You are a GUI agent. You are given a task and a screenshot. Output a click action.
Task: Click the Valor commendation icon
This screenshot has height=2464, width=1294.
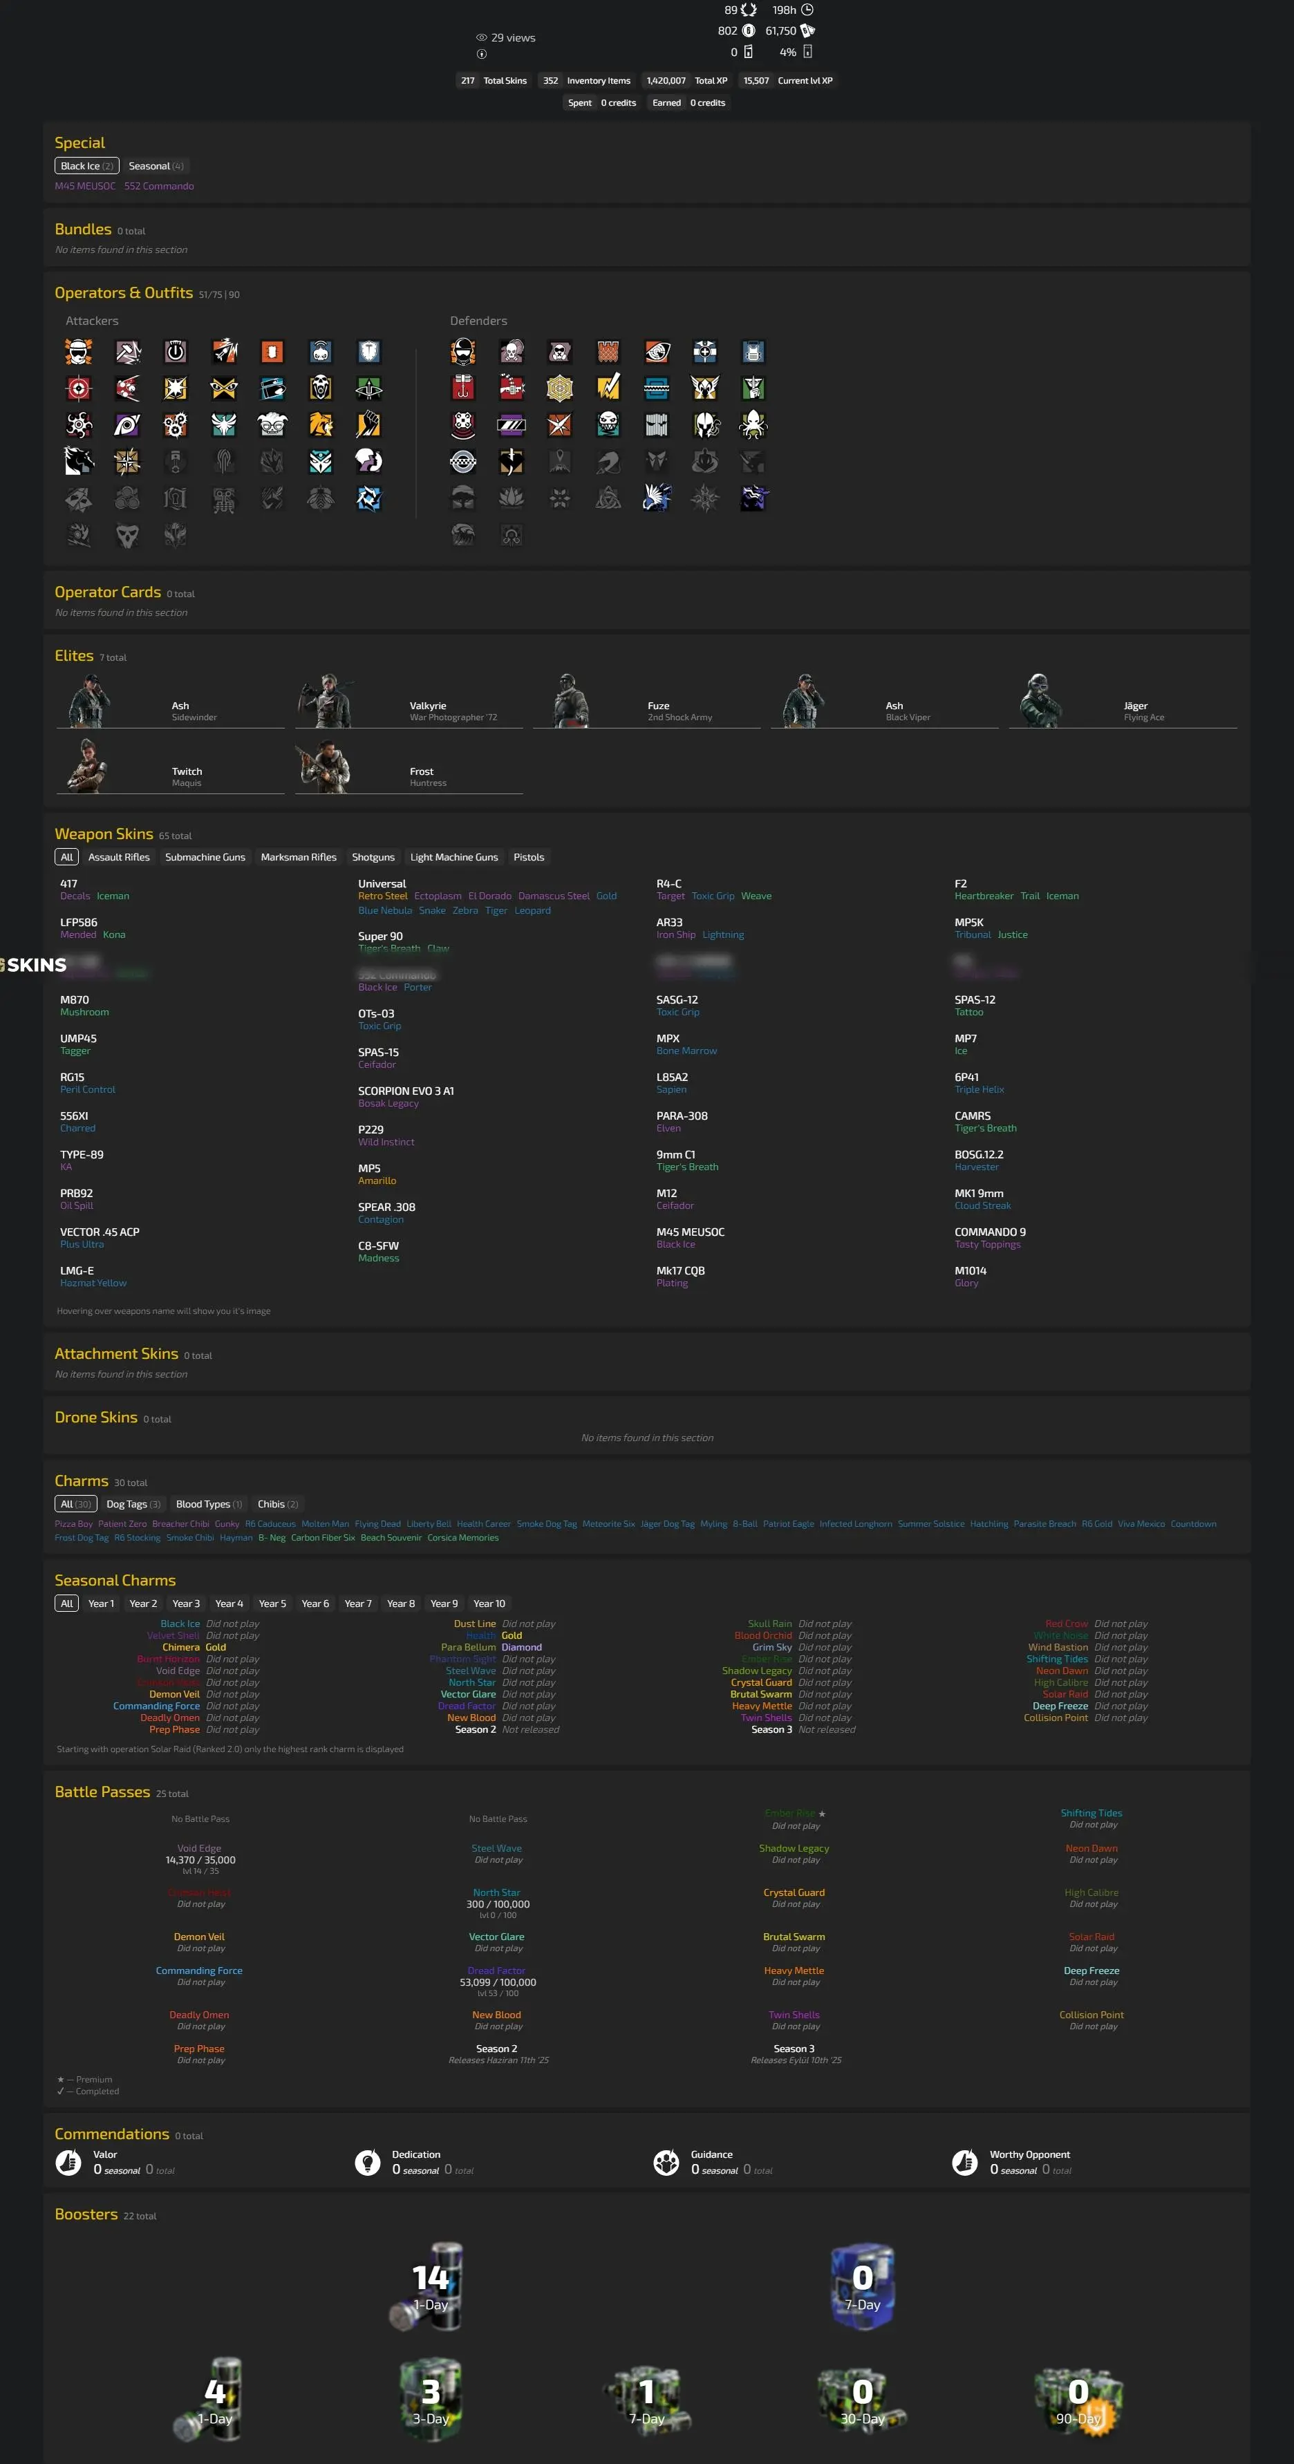pyautogui.click(x=69, y=2162)
